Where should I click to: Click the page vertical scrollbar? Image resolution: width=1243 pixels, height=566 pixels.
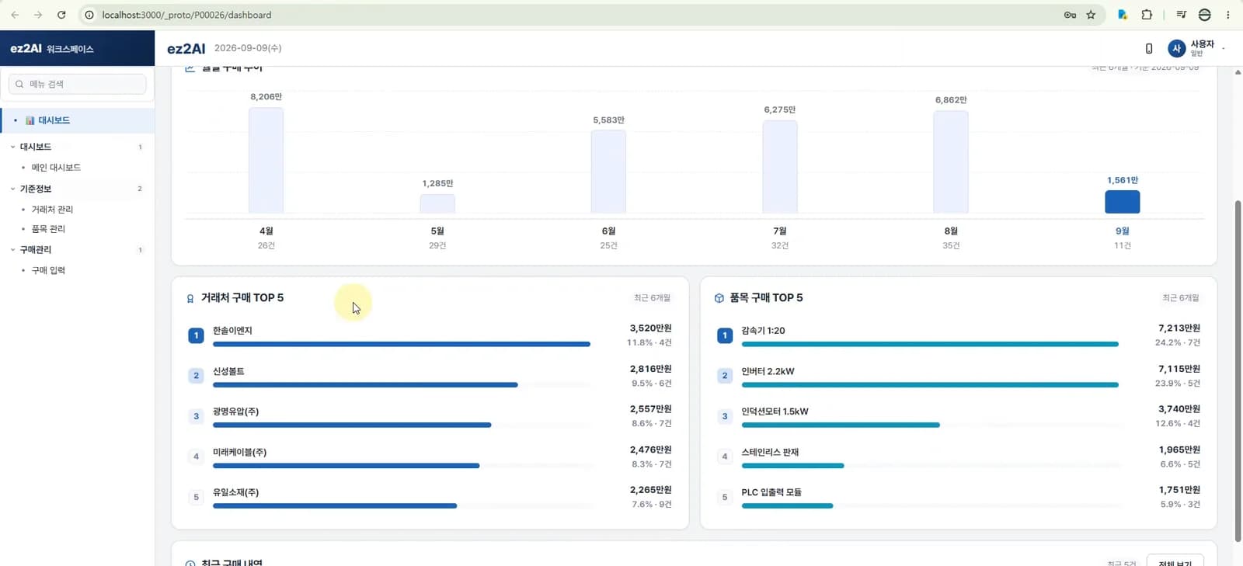tap(1238, 371)
